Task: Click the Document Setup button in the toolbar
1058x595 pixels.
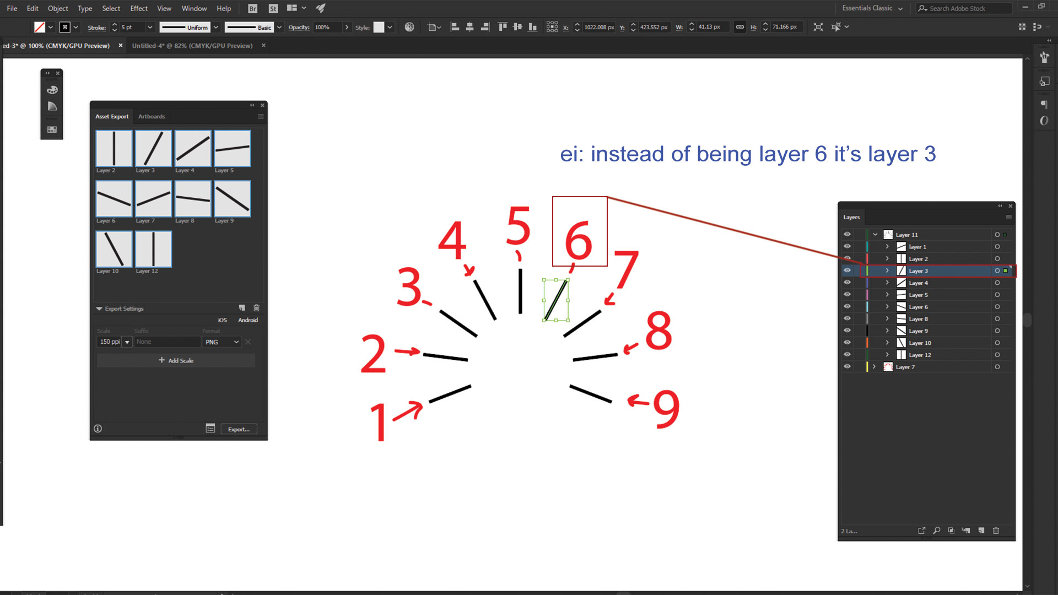Action: coord(433,26)
